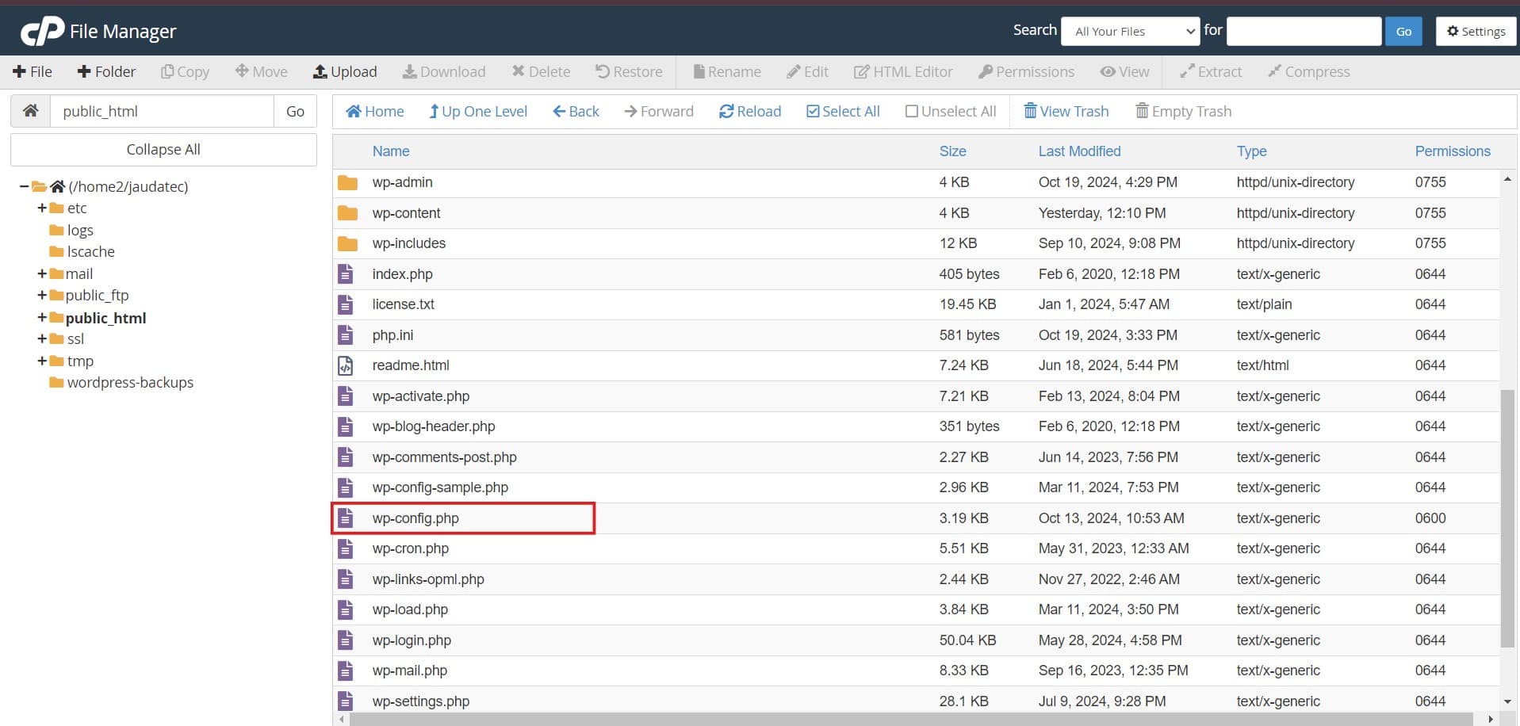1520x726 pixels.
Task: Open the Upload tool
Action: [x=345, y=71]
